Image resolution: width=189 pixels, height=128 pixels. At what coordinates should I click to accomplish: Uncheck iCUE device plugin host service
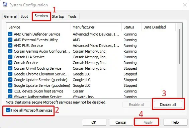pyautogui.click(x=10, y=91)
